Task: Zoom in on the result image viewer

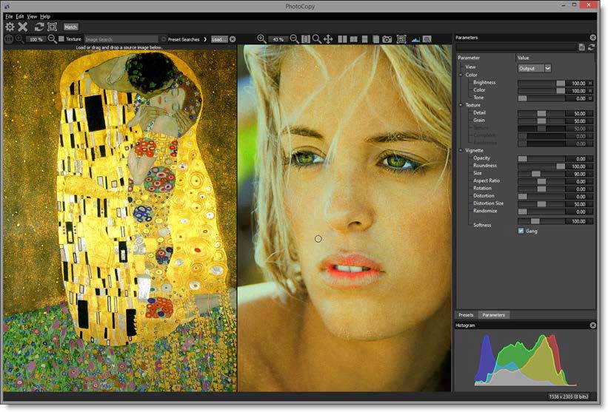Action: [261, 39]
